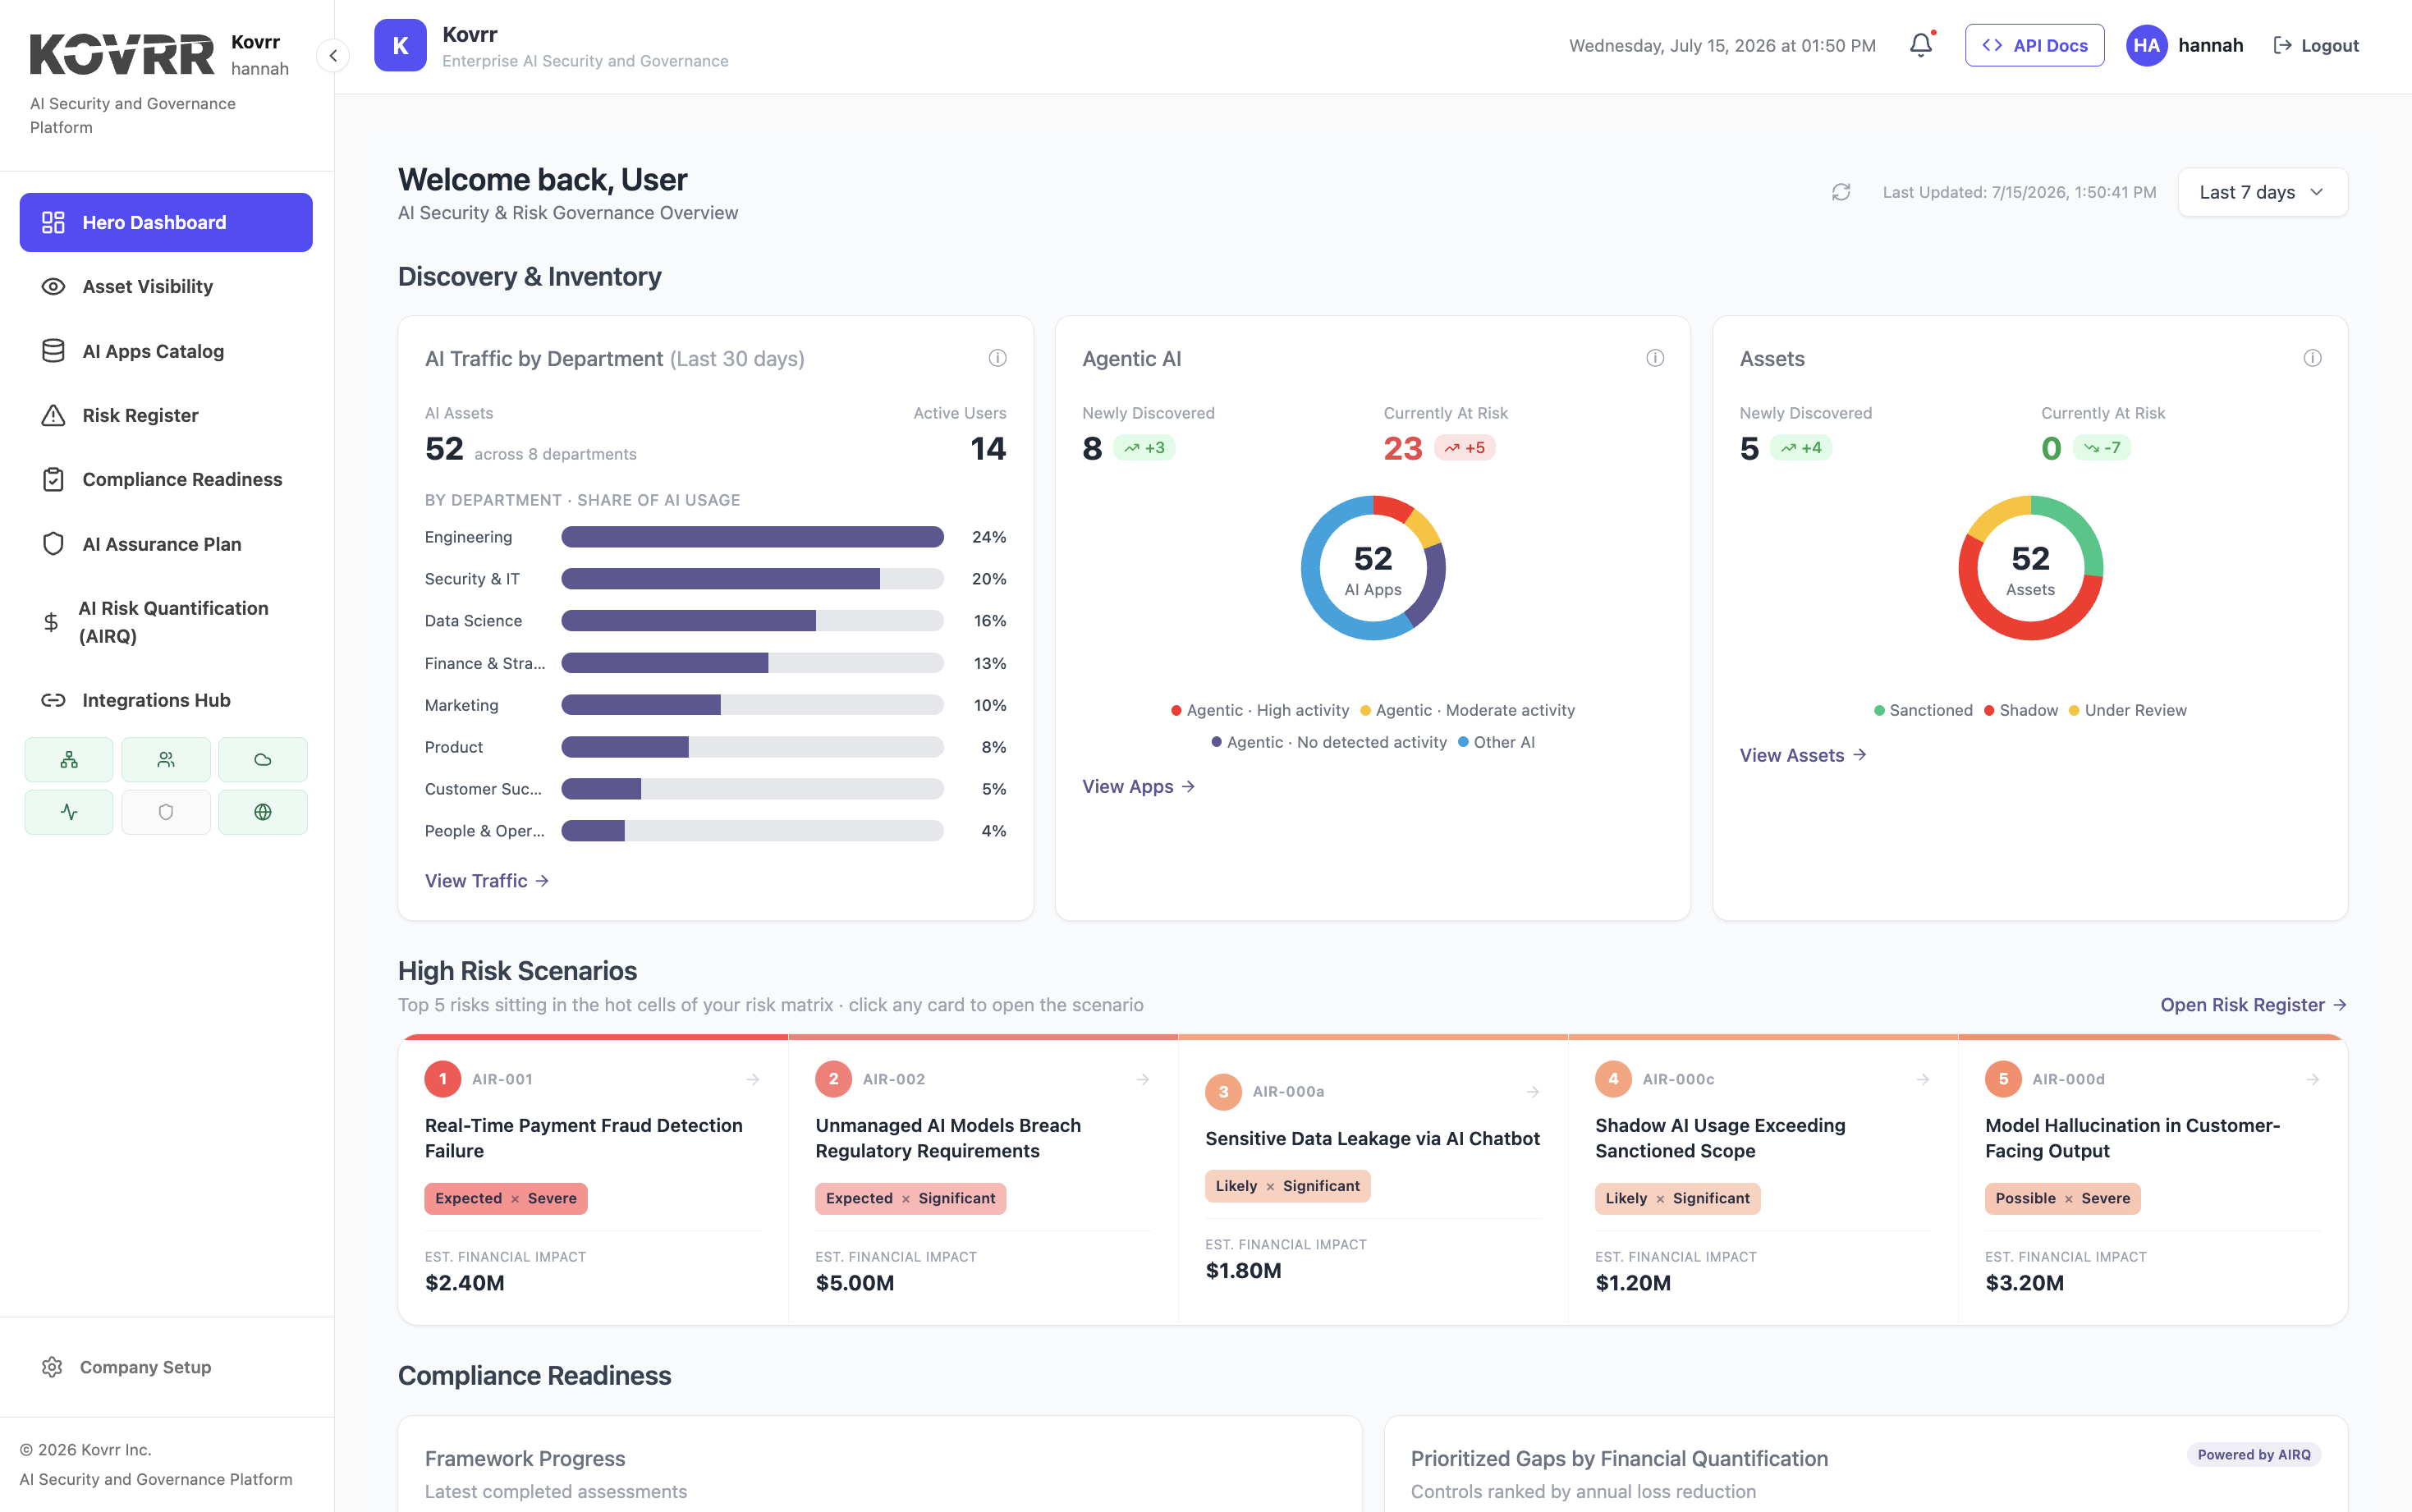The image size is (2412, 1512).
Task: Click the +5 at-risk trend badge
Action: click(1464, 448)
